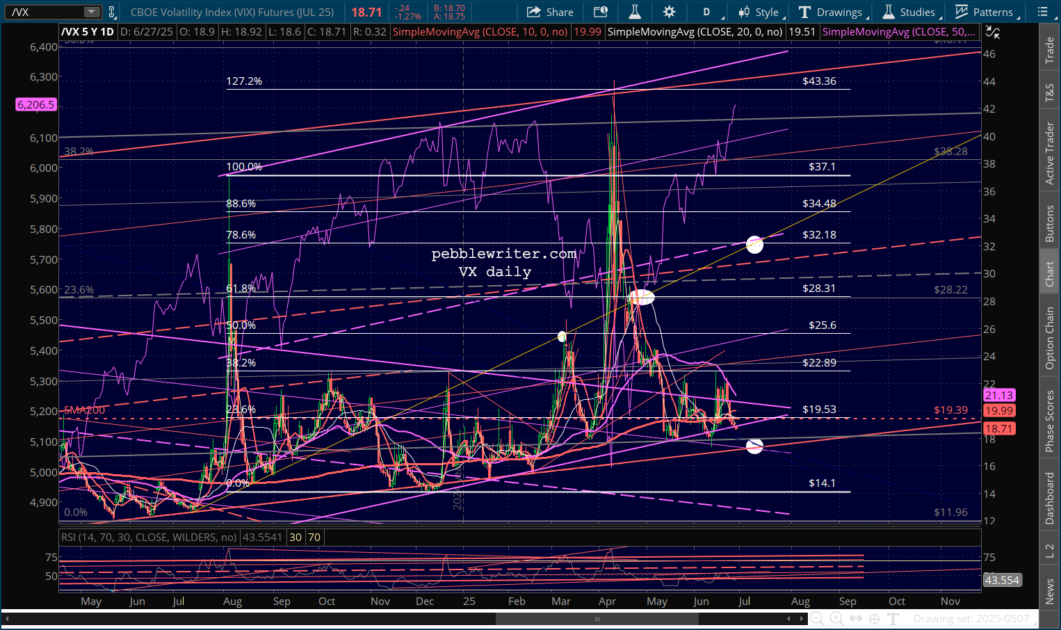
Task: Open the flask Edit Studies icon
Action: (x=634, y=12)
